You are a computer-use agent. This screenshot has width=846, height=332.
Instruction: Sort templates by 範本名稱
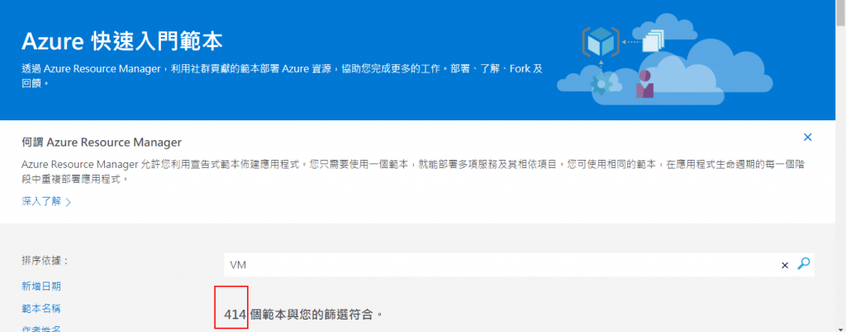tap(41, 309)
